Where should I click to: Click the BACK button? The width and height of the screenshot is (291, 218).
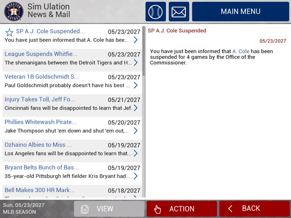pos(254,209)
